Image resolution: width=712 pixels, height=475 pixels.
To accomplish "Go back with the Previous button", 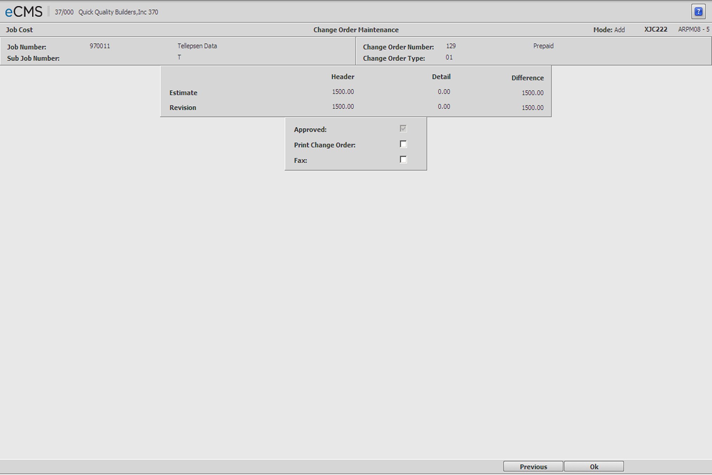I will pos(533,467).
